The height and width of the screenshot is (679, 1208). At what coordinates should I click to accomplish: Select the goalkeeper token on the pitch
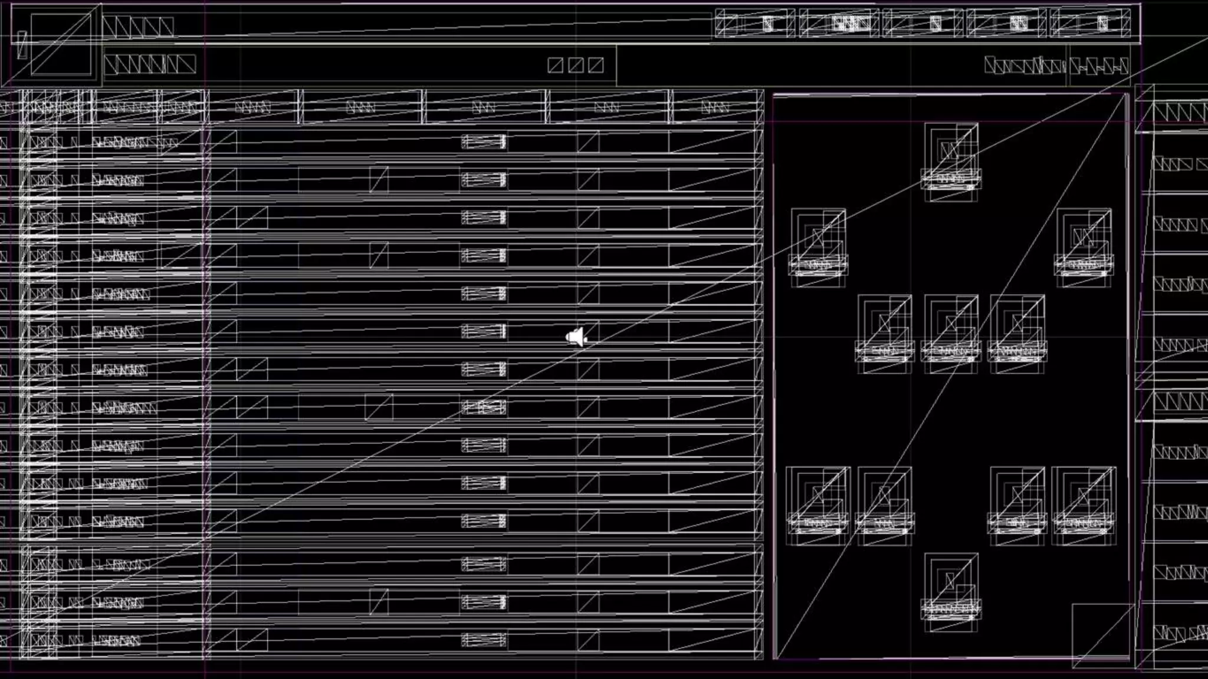coord(951,585)
